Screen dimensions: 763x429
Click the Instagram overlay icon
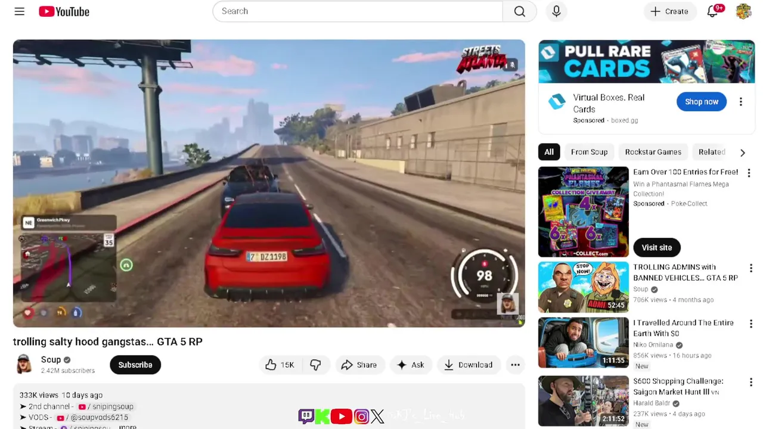tap(361, 416)
